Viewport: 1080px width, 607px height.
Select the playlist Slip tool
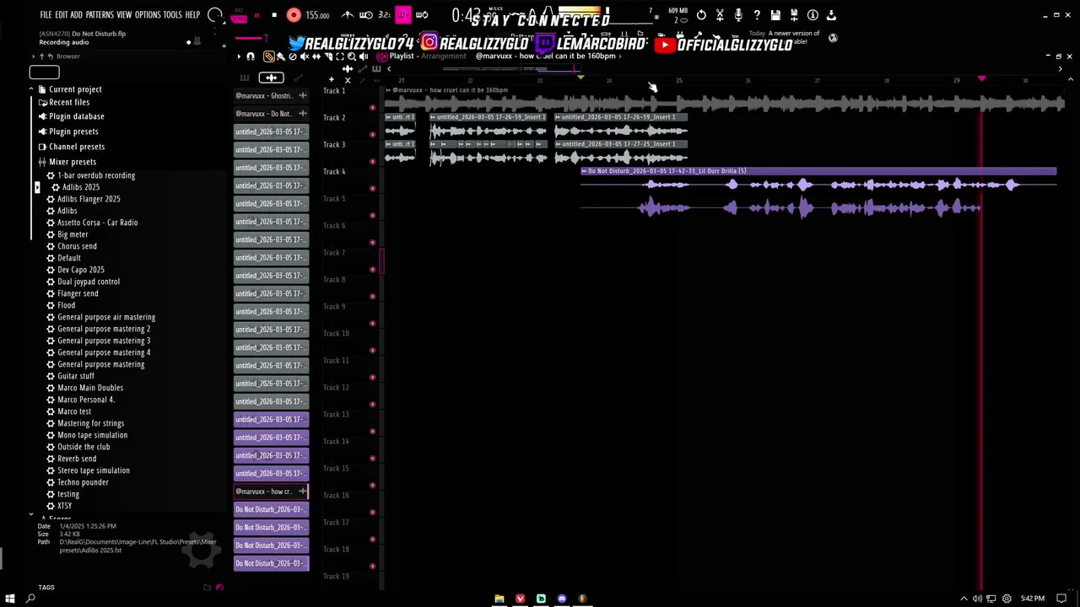[x=316, y=56]
